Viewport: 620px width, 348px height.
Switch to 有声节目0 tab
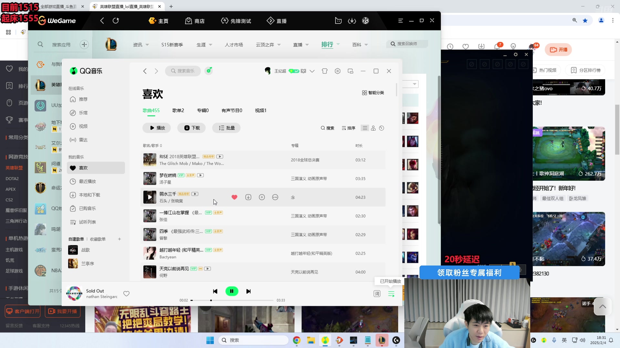coord(232,111)
